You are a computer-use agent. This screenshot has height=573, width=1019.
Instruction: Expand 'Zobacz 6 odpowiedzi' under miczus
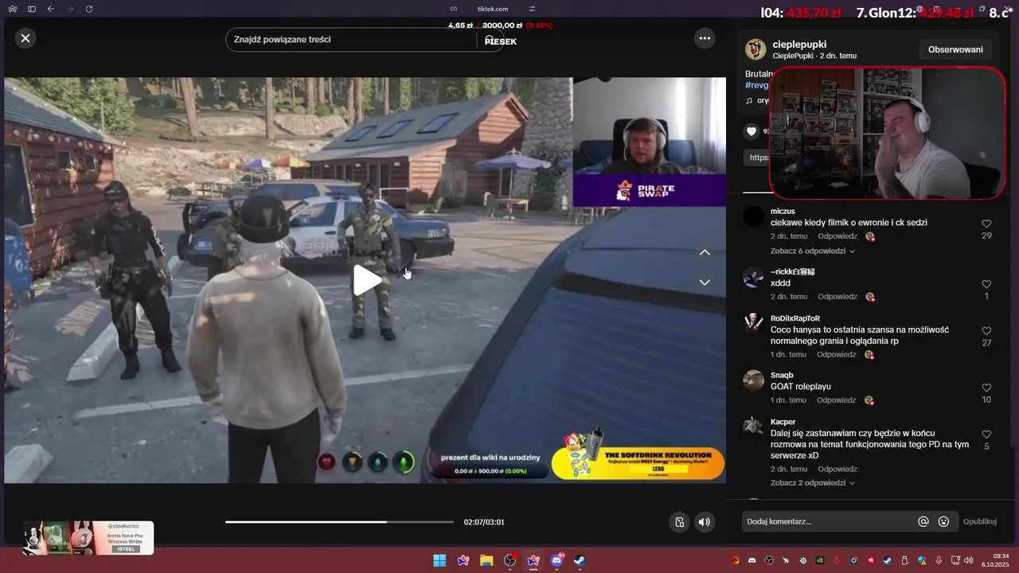[x=812, y=251]
